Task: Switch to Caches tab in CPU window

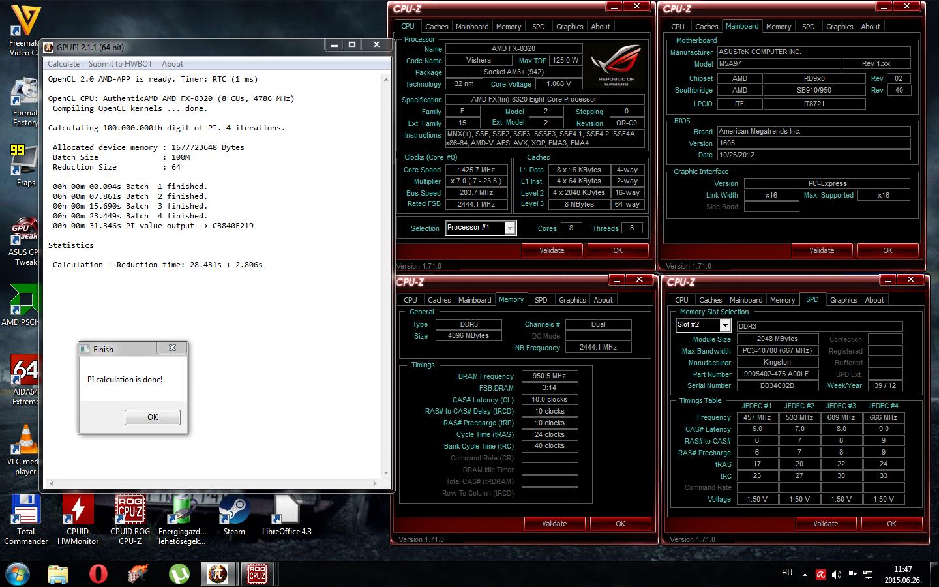Action: [x=436, y=27]
